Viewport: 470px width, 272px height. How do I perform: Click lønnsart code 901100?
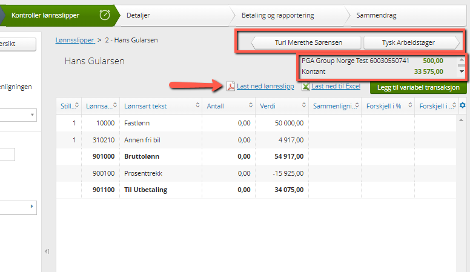point(104,190)
